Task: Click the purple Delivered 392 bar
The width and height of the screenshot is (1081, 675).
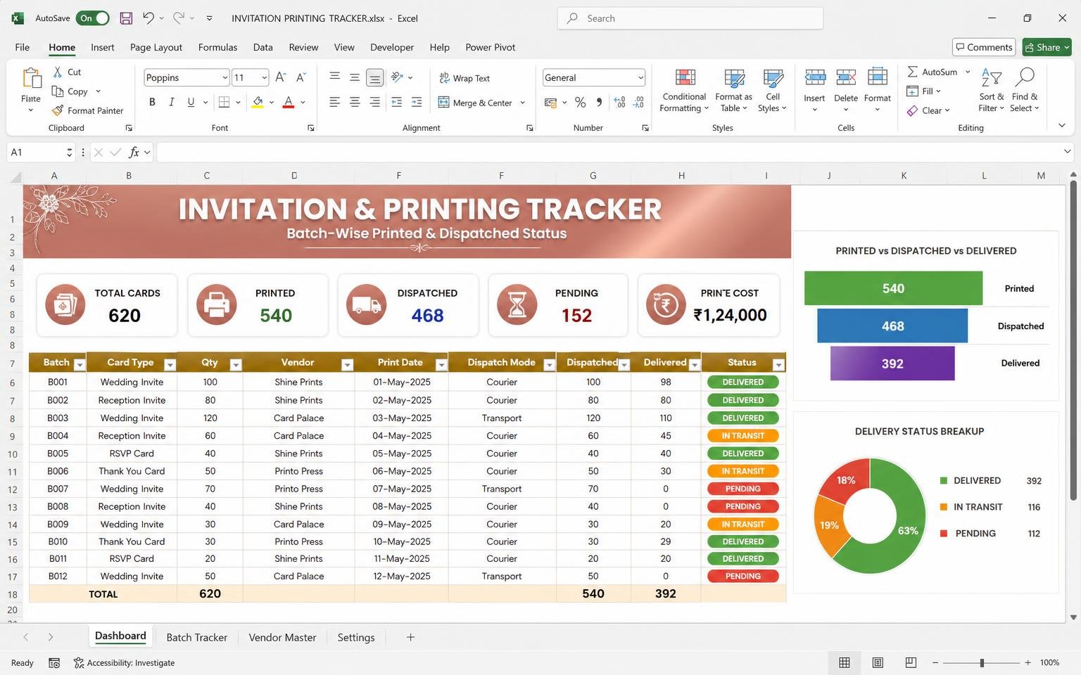Action: pyautogui.click(x=892, y=364)
